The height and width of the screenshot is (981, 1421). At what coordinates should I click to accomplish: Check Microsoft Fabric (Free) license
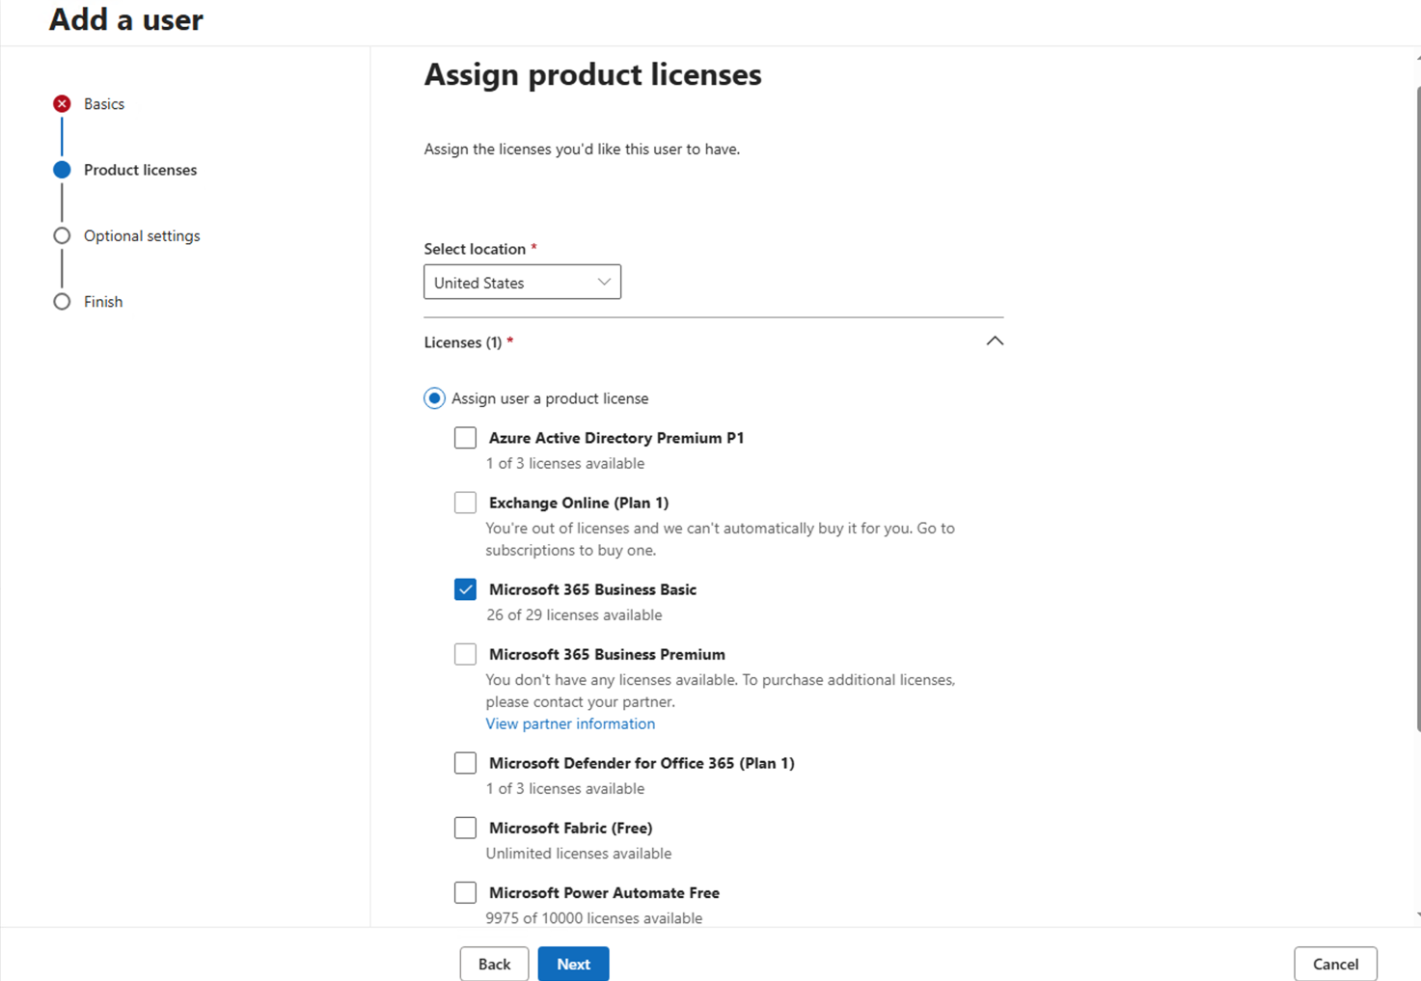(x=465, y=828)
